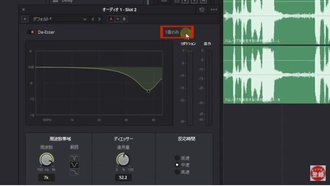Close the オーディオ 1 - Slot 2 panel

pos(24,10)
